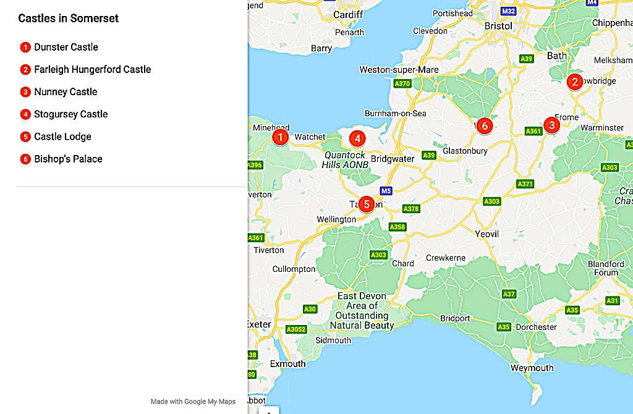633x414 pixels.
Task: Click the zoom in plus button
Action: point(268,410)
